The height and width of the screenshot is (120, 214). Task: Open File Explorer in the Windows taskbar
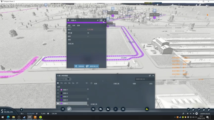(13, 117)
